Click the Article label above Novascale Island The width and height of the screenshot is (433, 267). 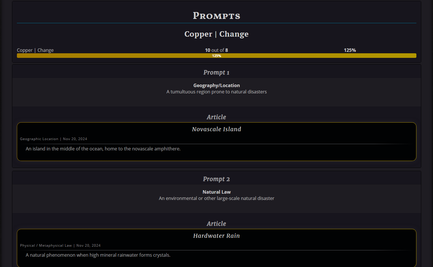tap(216, 117)
